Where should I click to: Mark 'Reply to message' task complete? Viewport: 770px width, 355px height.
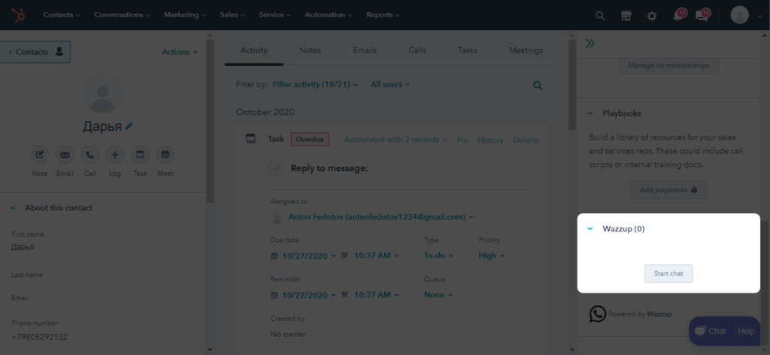point(276,168)
